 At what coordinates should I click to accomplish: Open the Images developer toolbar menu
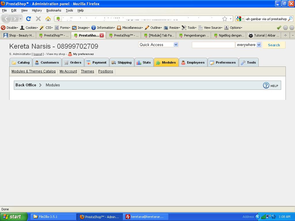click(x=81, y=28)
